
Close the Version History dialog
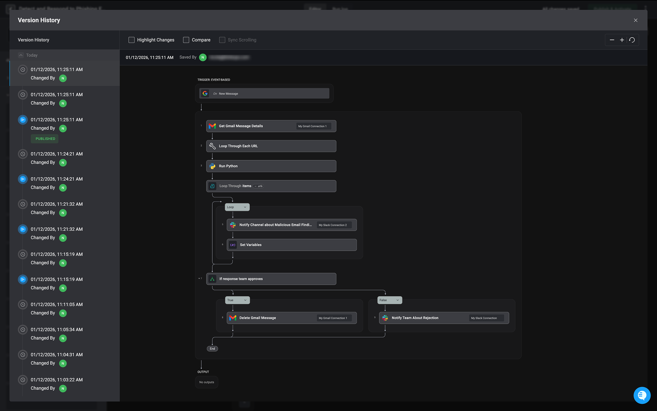635,20
